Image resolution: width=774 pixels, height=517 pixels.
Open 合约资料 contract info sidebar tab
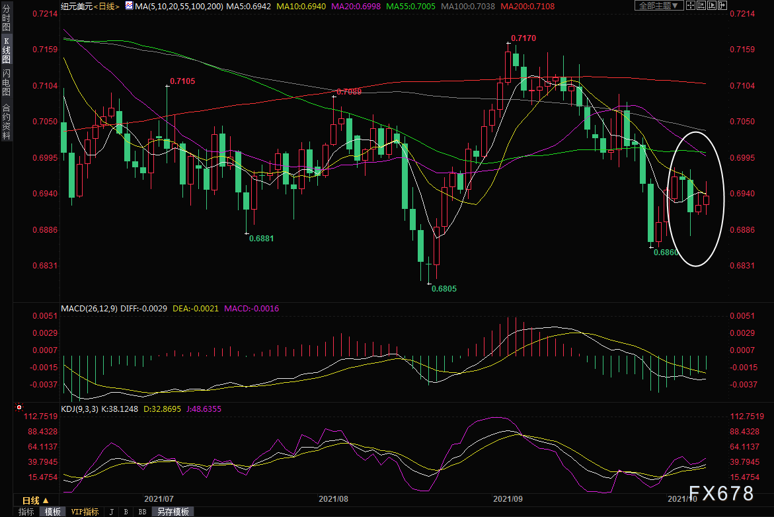pyautogui.click(x=7, y=121)
